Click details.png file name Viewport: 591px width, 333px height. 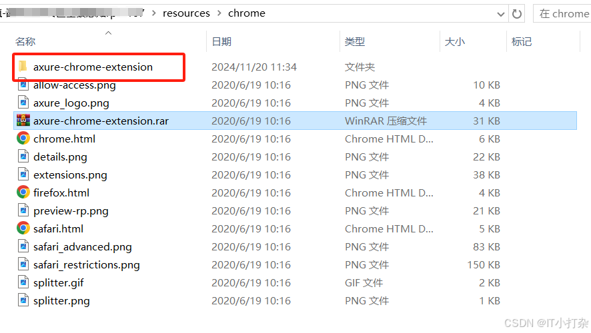tap(60, 157)
